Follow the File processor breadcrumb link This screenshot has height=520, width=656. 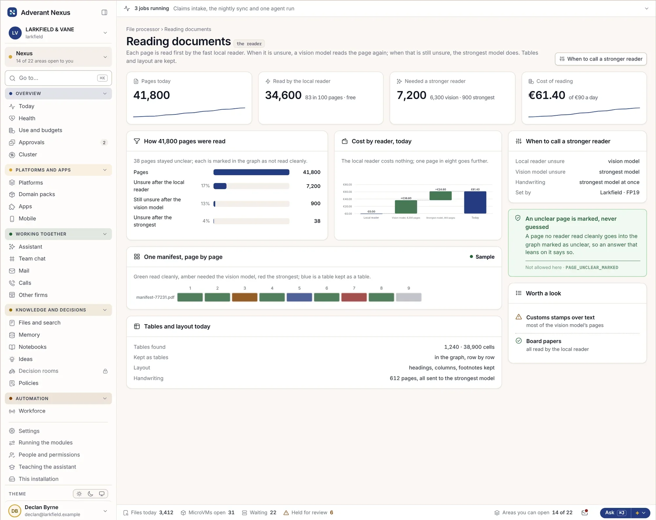click(x=143, y=29)
